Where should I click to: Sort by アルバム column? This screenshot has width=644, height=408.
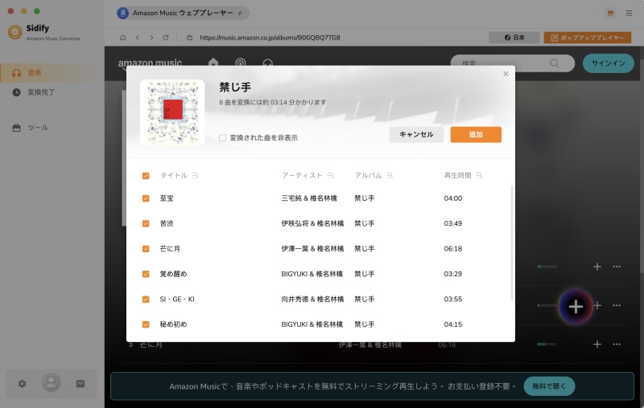pos(390,175)
